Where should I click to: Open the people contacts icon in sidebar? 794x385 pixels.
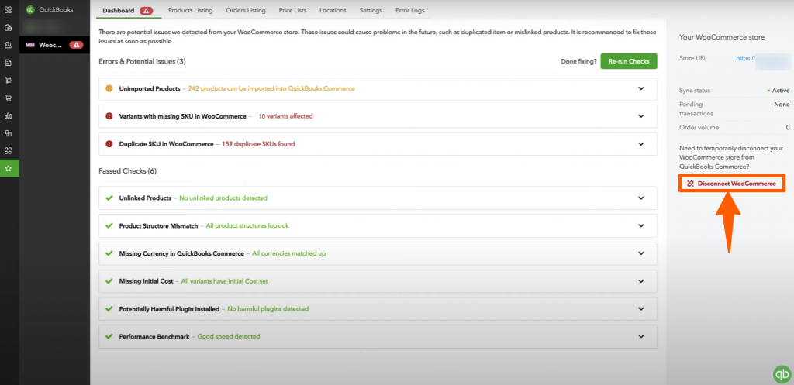(8, 45)
